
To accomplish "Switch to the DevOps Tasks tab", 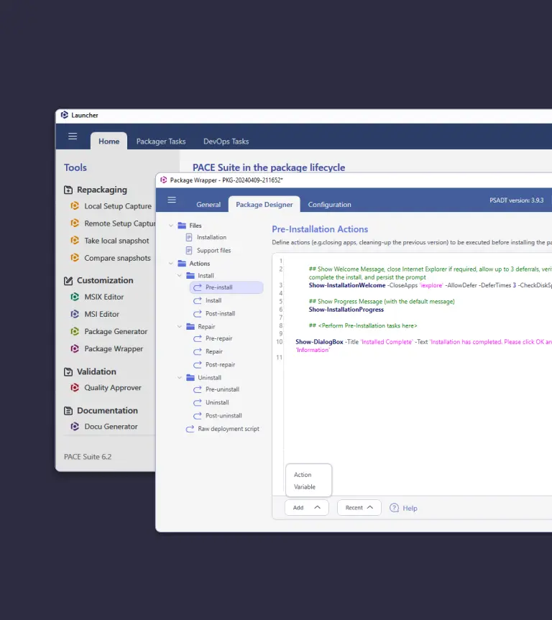I will click(x=226, y=142).
